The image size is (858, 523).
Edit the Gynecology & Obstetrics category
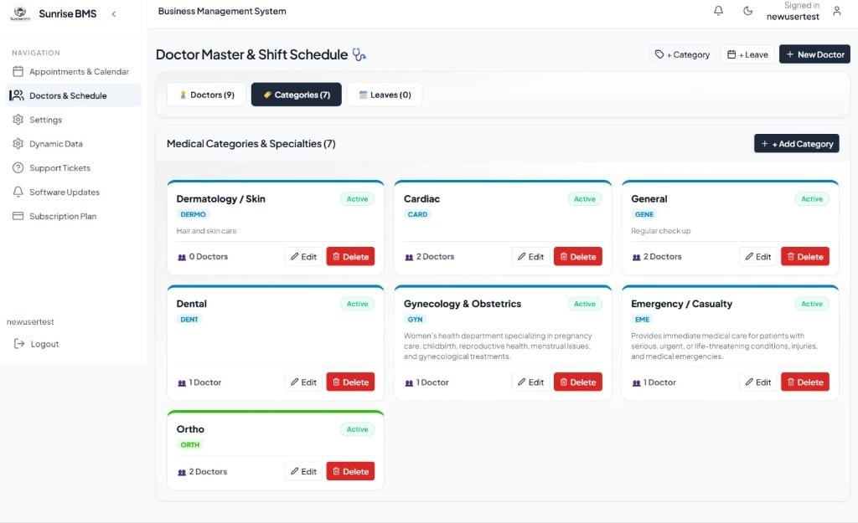coord(530,382)
